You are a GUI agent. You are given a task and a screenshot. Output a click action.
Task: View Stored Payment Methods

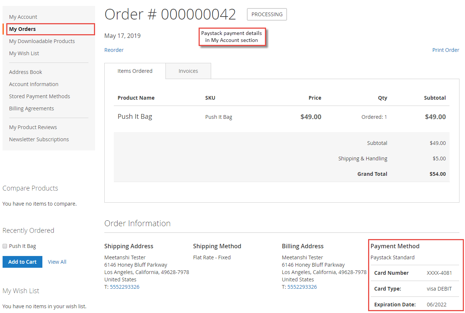tap(39, 96)
